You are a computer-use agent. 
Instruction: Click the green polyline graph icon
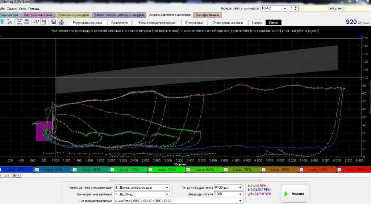[x=36, y=22]
